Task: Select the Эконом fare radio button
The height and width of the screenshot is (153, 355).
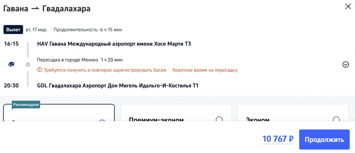Action: point(336,119)
